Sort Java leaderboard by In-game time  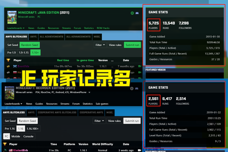coord(85,60)
